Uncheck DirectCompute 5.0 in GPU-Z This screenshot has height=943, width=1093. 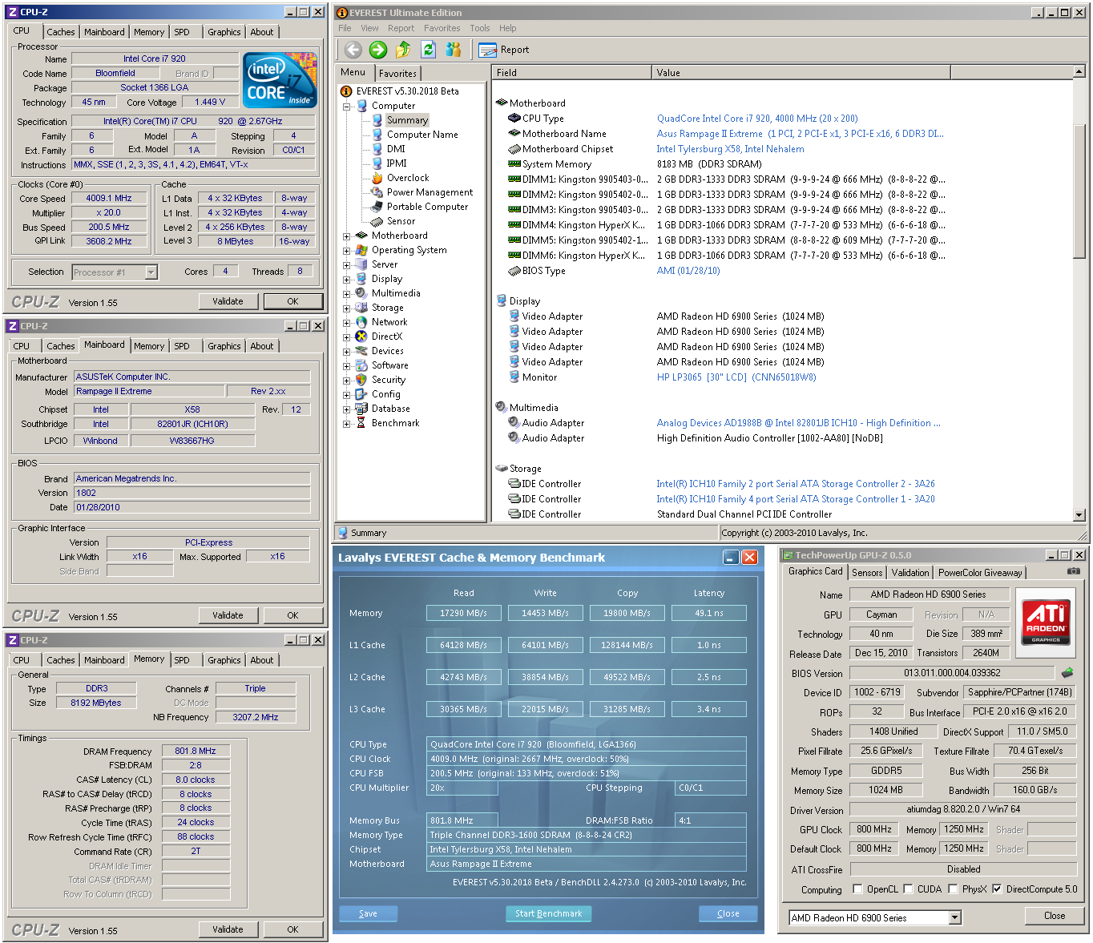tap(997, 889)
